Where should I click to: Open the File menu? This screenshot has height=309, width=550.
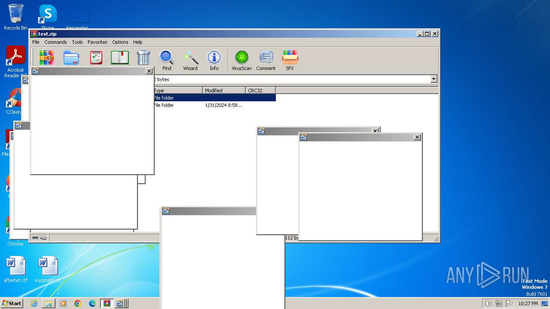pyautogui.click(x=36, y=42)
